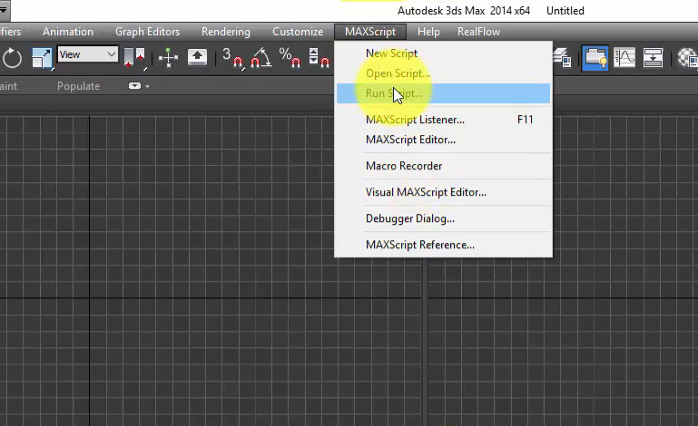Expand the small ribbon options arrow
Image resolution: width=698 pixels, height=426 pixels.
pos(147,86)
